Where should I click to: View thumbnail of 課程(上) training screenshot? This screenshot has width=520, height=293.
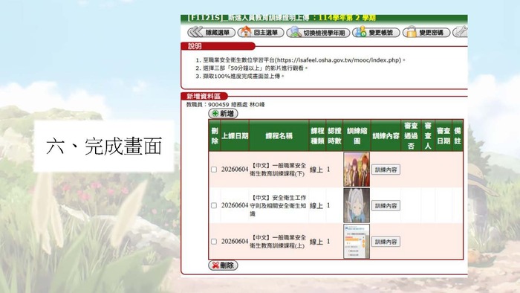tap(357, 241)
